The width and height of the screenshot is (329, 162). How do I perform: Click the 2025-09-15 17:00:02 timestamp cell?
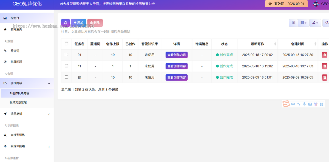(257, 55)
